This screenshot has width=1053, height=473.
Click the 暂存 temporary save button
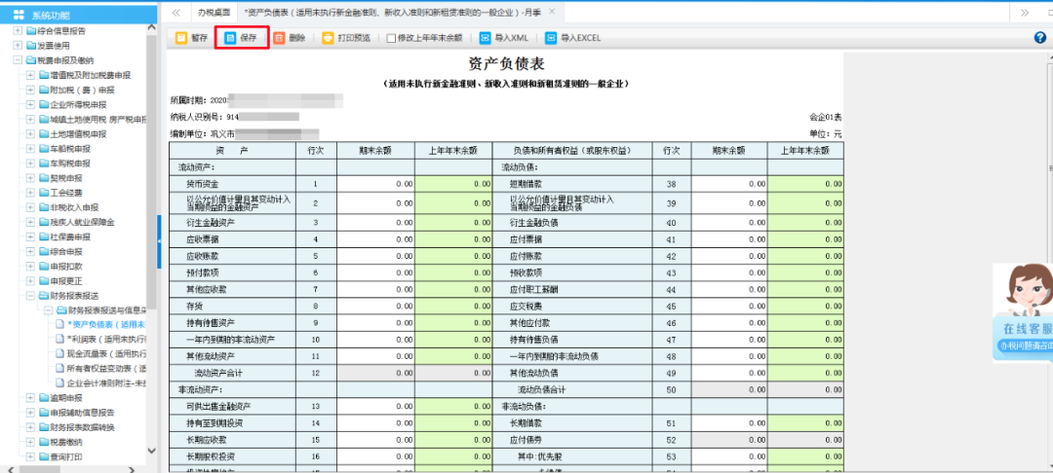(x=191, y=38)
